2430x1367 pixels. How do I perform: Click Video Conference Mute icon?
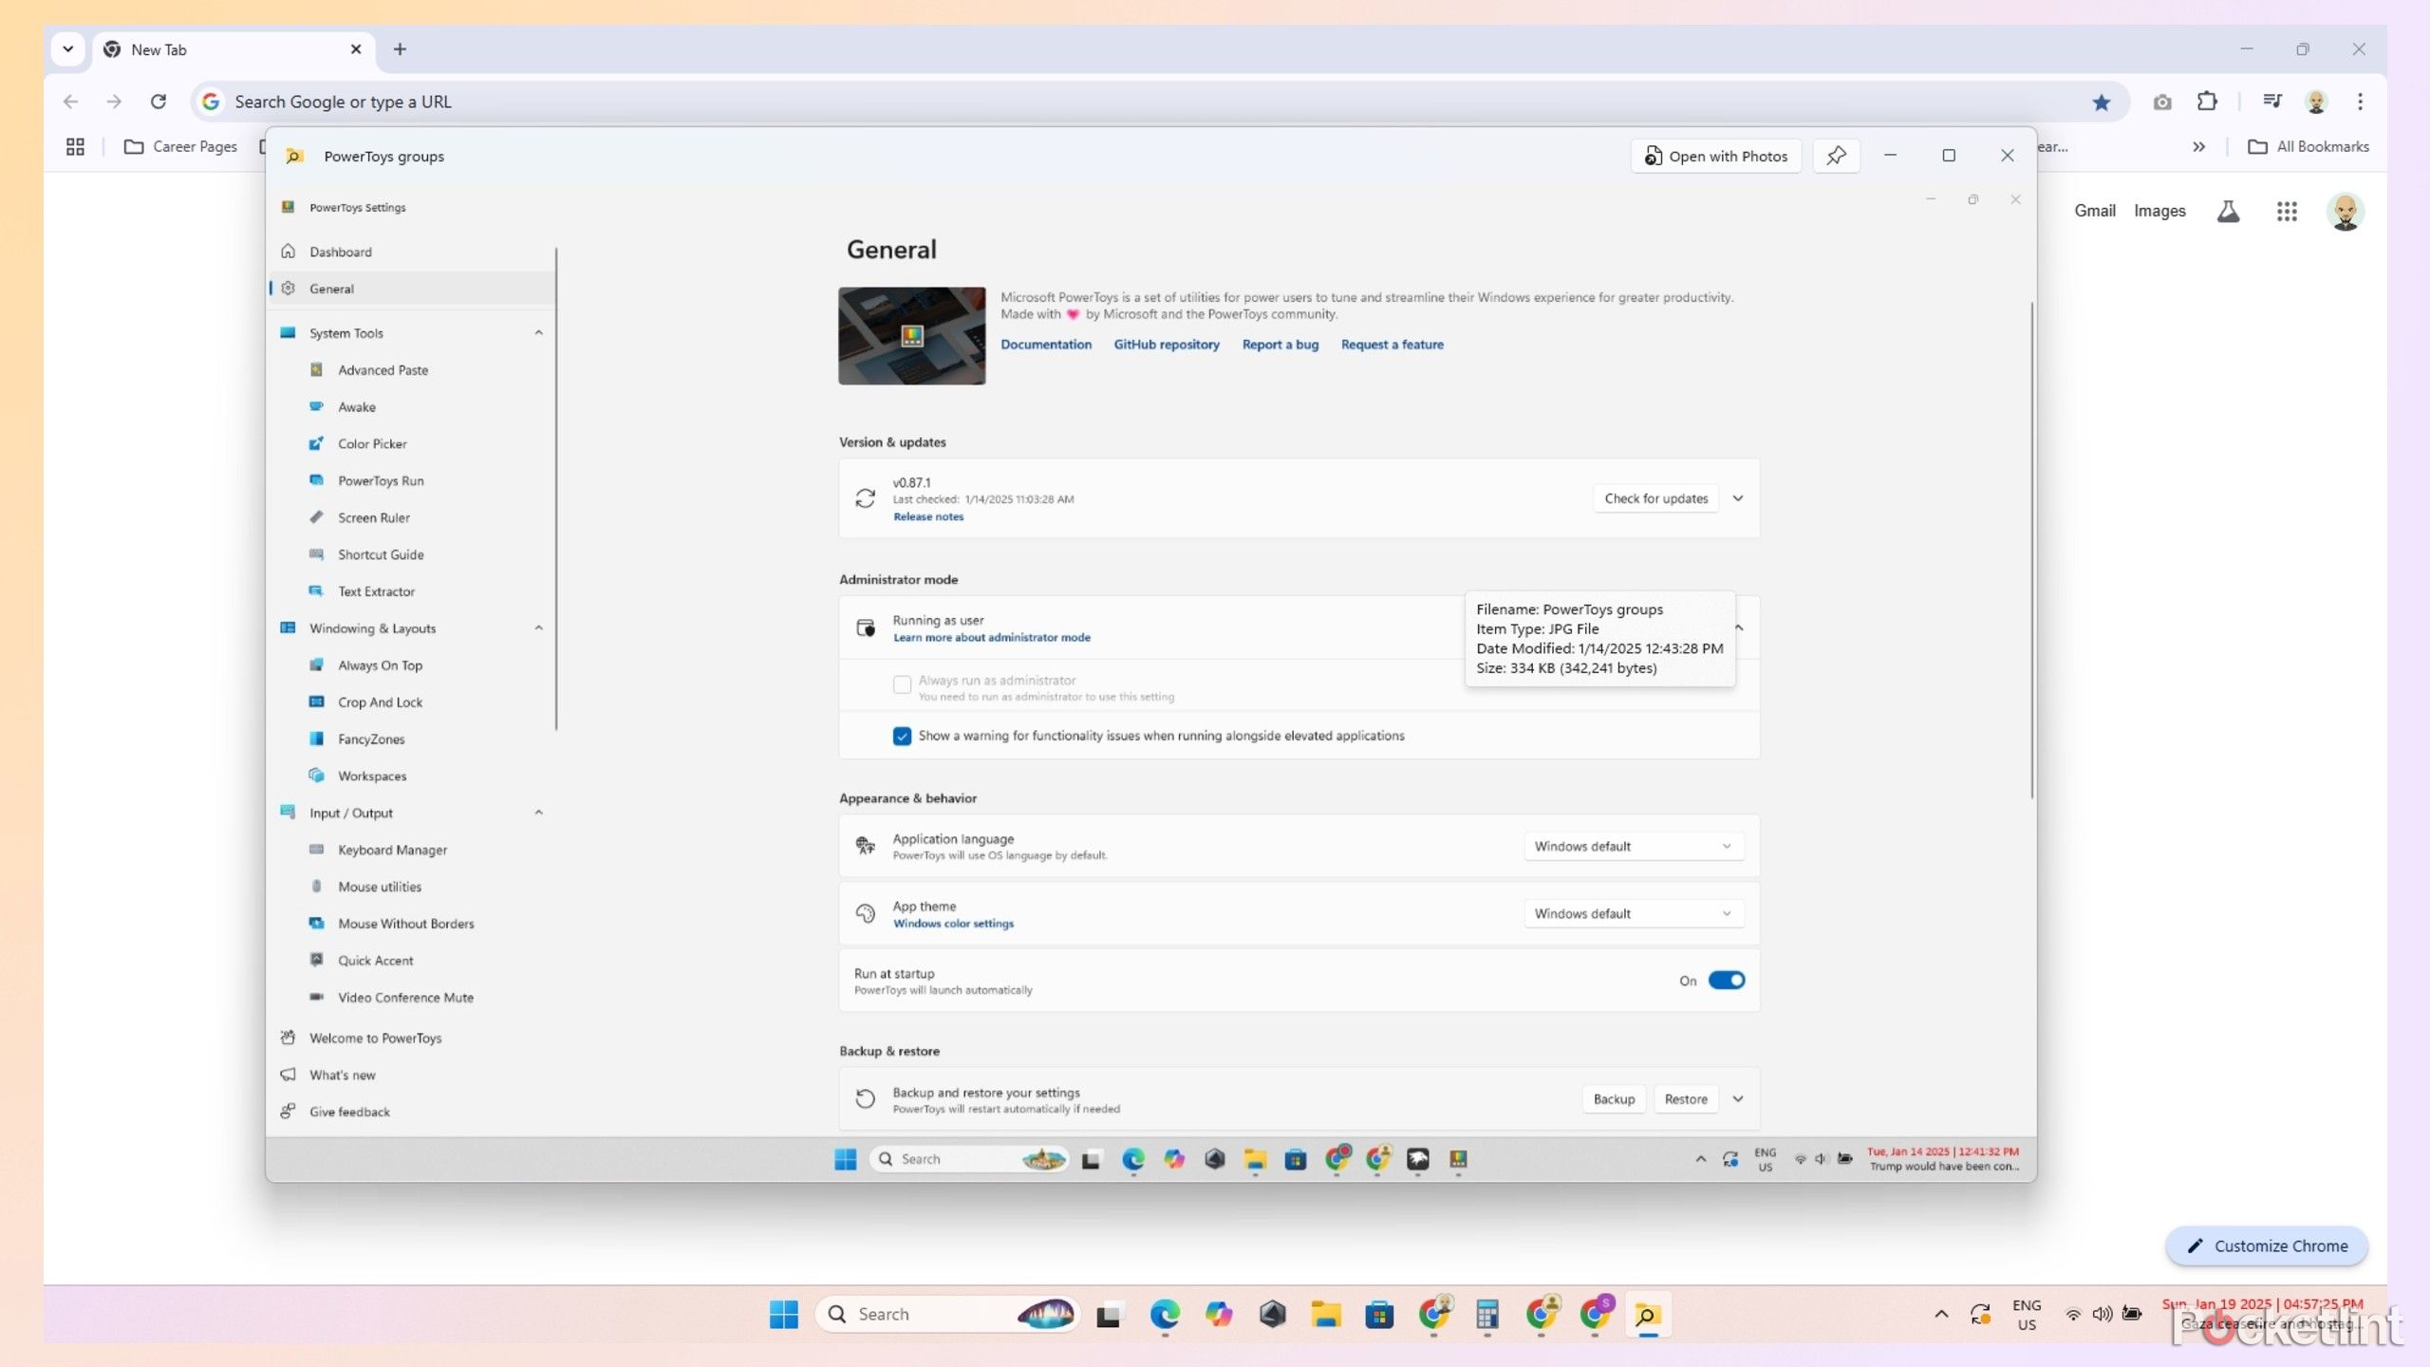[316, 998]
